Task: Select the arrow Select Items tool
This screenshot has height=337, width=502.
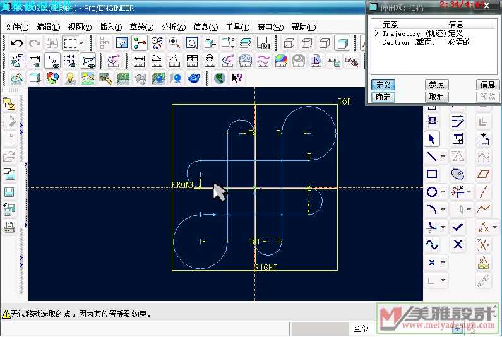Action: click(432, 139)
